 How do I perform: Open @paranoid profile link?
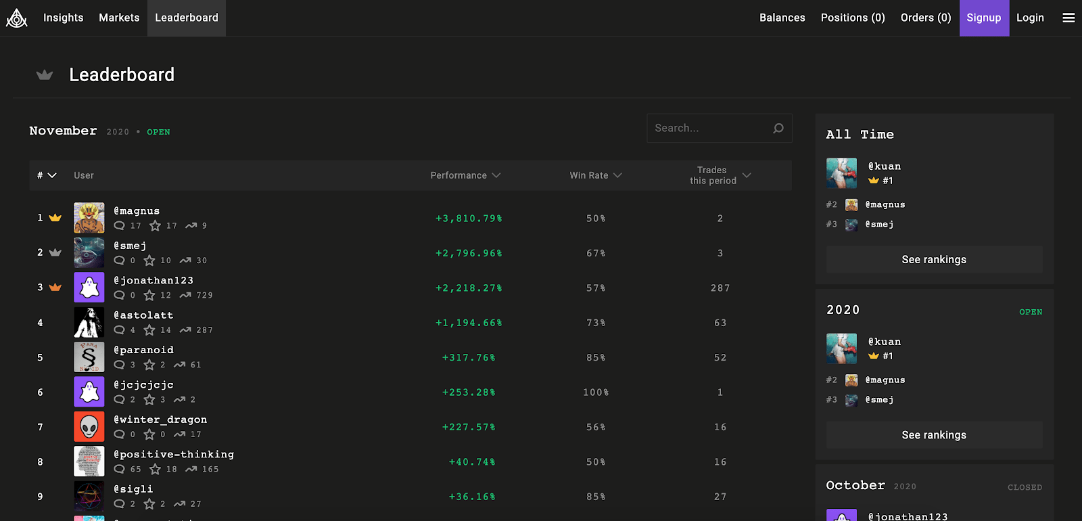(x=143, y=350)
